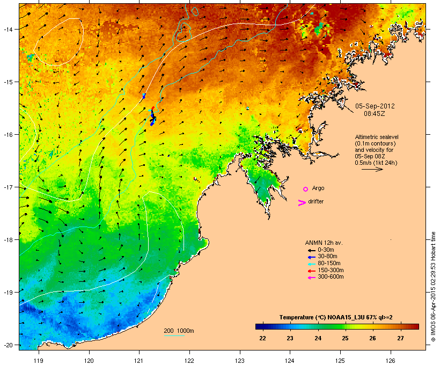440x365 pixels.
Task: Click the '150-300m' depth label
Action: pyautogui.click(x=331, y=271)
